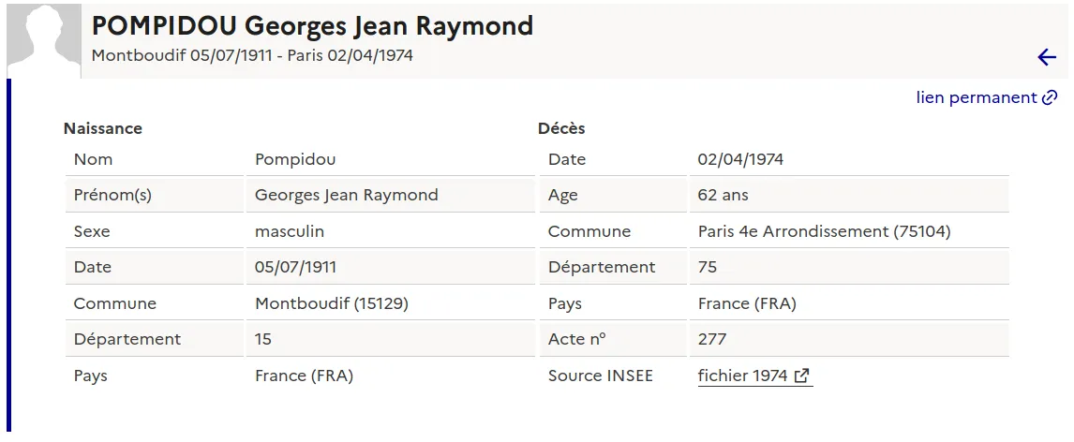Click the death date 02/04/1974 cell
Screen dimensions: 1074x442
click(x=740, y=159)
